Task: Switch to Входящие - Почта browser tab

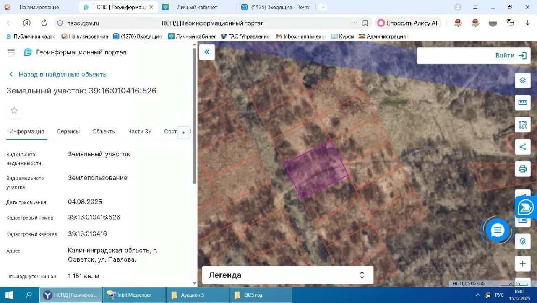Action: tap(276, 7)
